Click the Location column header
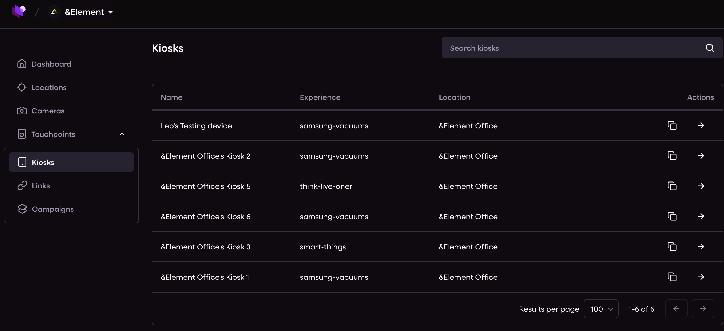The width and height of the screenshot is (724, 331). pyautogui.click(x=454, y=97)
